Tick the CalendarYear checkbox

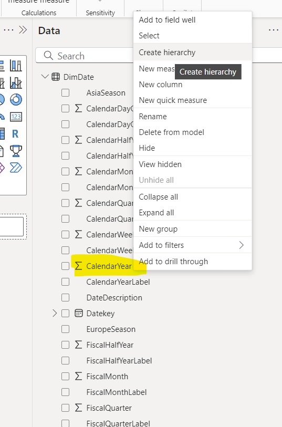tap(65, 266)
